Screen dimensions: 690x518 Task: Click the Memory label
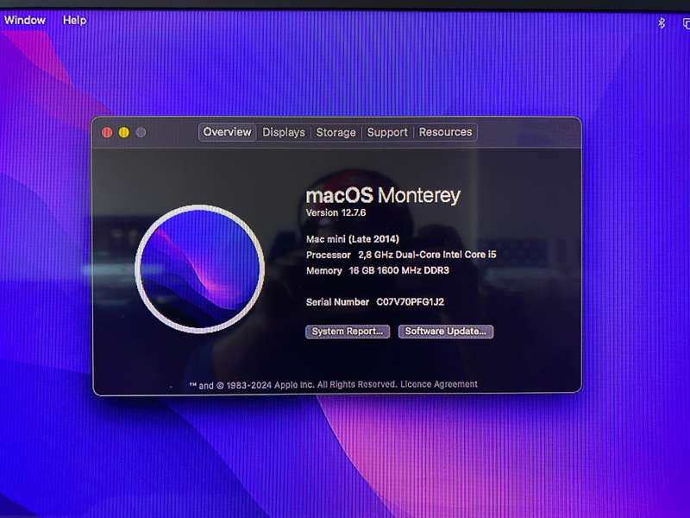coord(324,271)
